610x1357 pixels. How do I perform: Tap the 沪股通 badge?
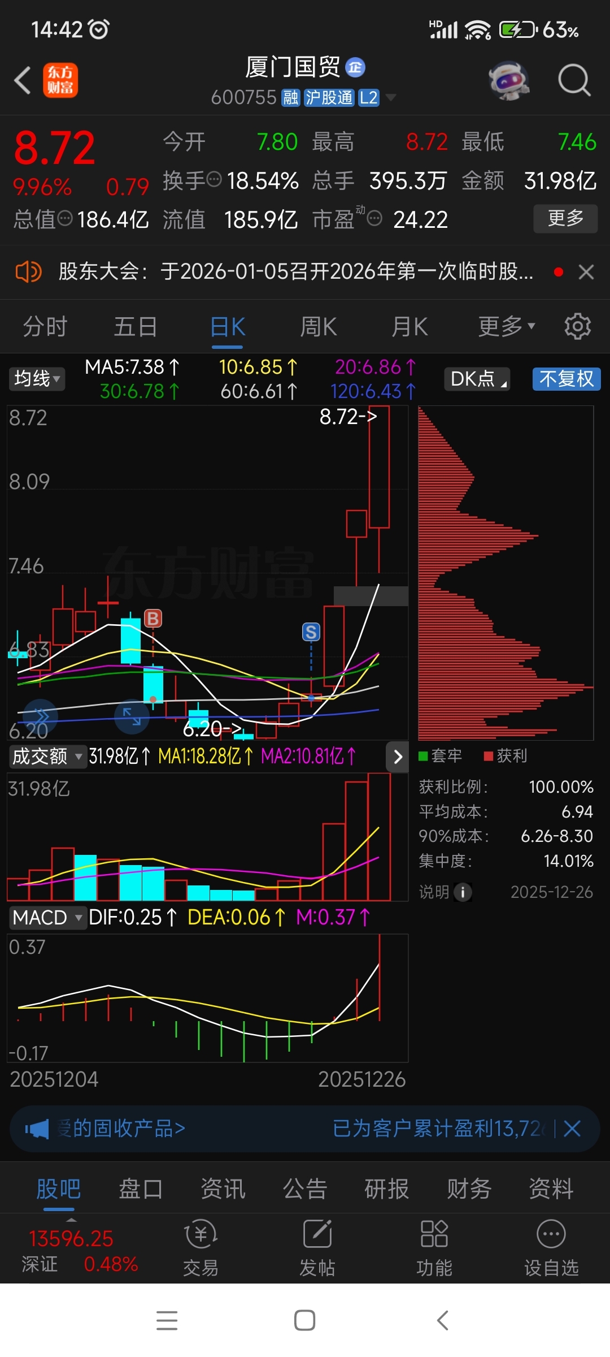point(329,98)
